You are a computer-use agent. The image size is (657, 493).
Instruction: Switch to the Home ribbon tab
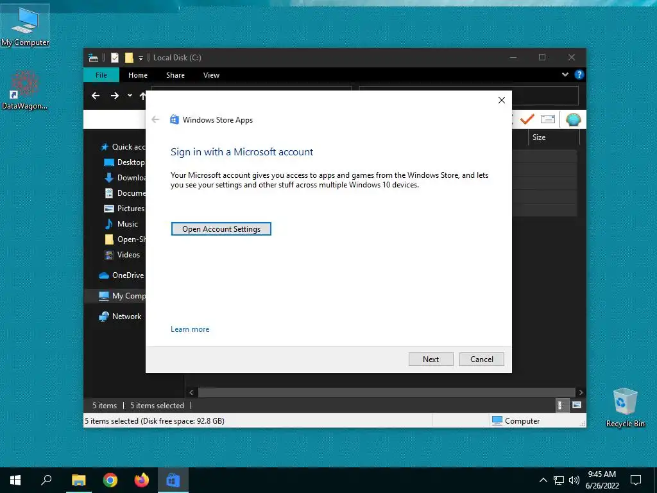point(138,75)
